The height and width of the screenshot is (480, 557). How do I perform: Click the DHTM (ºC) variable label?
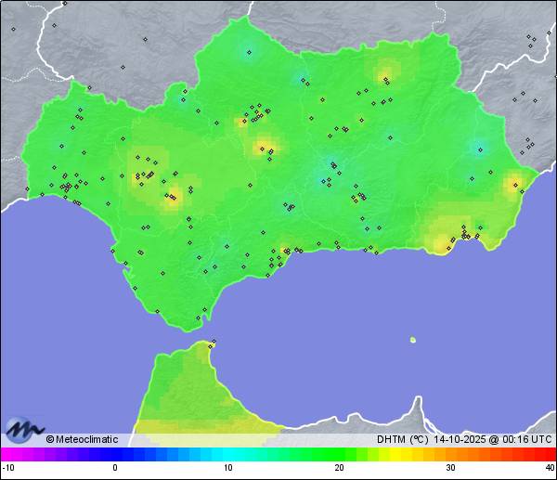click(400, 439)
